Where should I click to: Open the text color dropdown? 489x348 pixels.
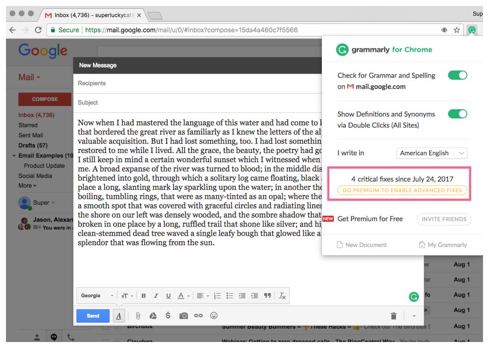(184, 295)
